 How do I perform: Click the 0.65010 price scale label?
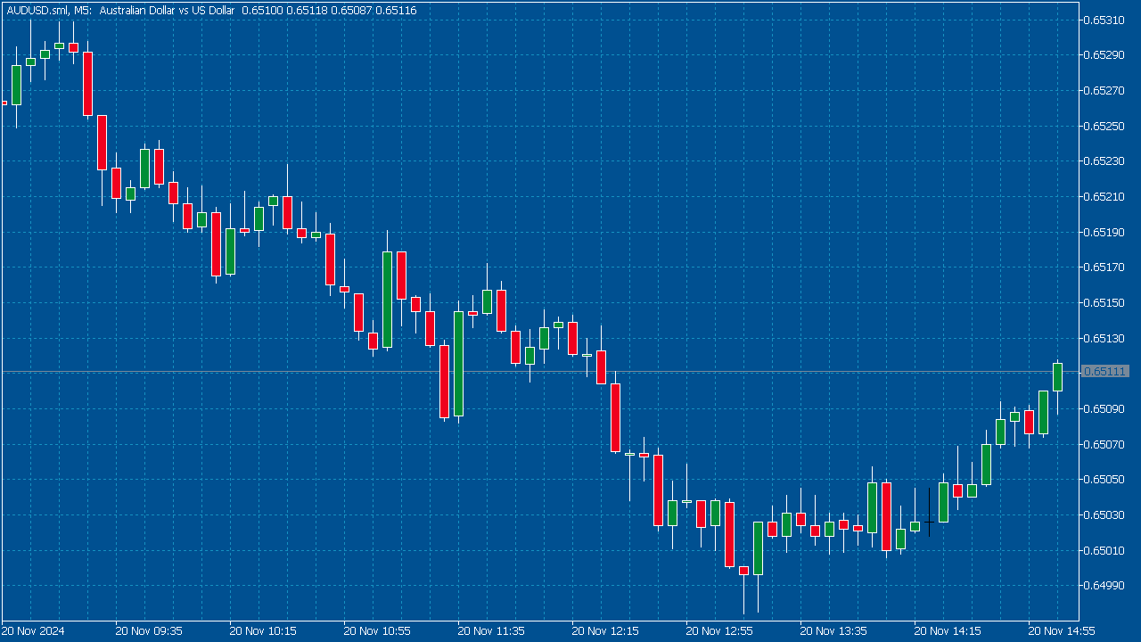tap(1105, 550)
